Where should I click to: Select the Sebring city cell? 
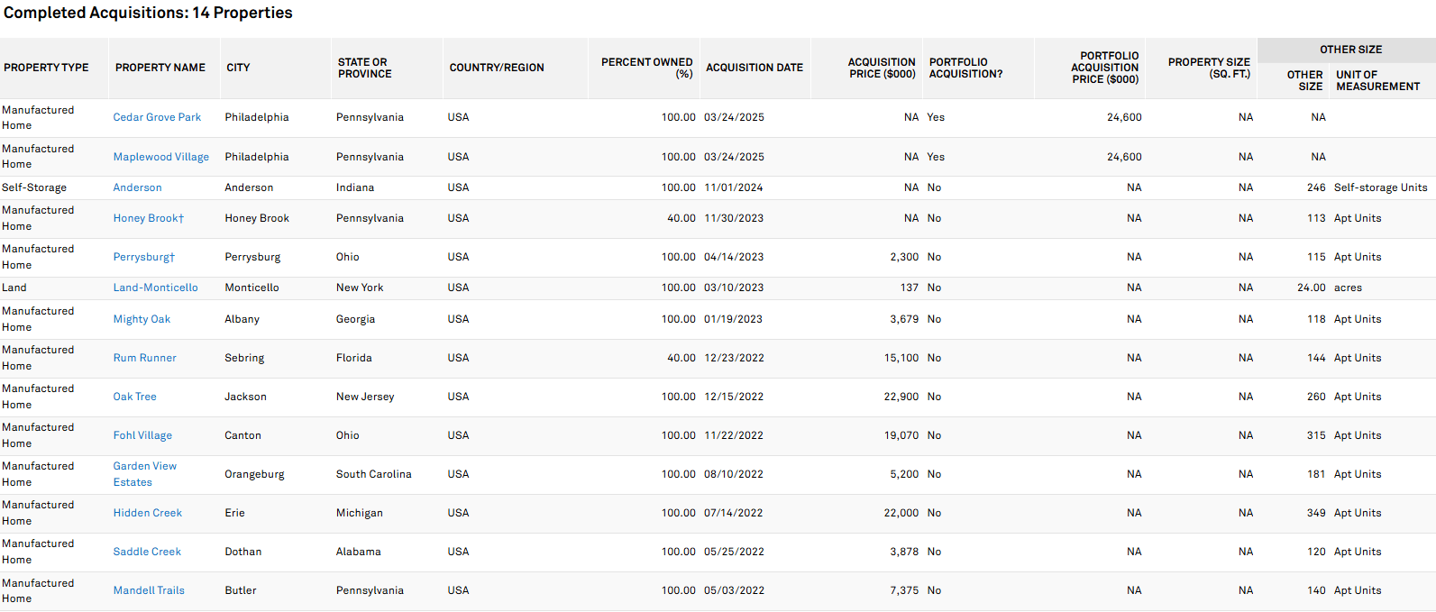click(x=244, y=358)
